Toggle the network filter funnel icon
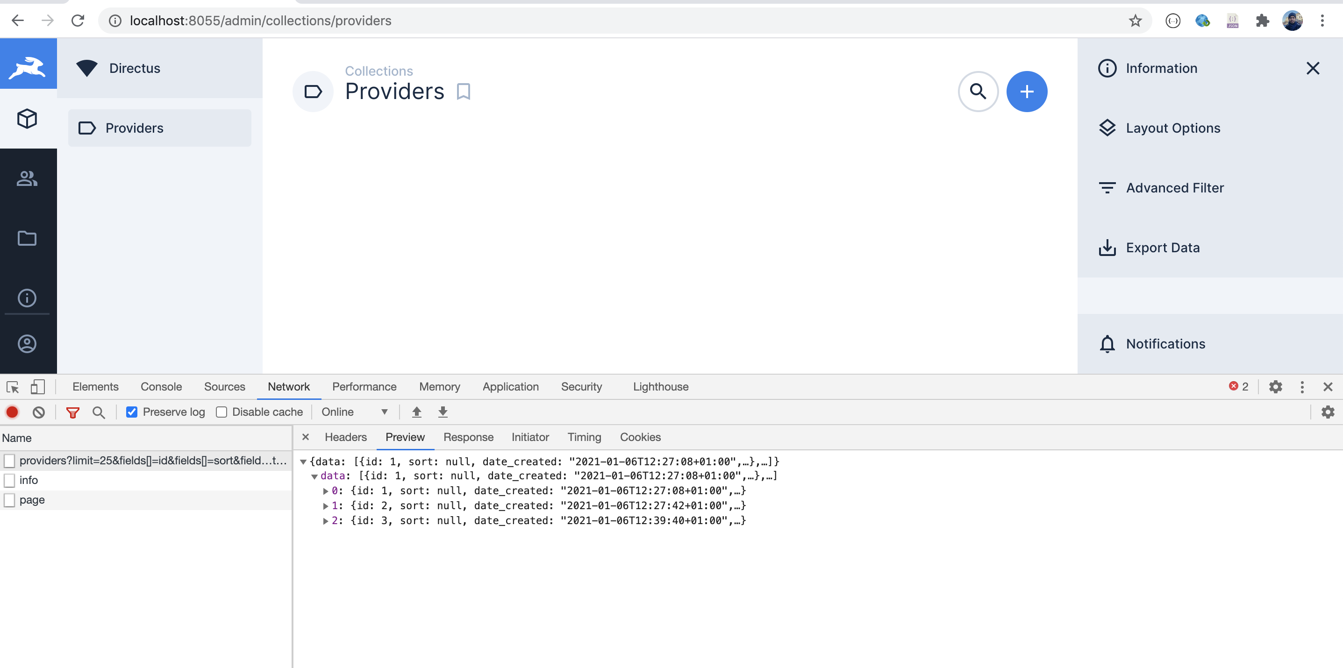1343x668 pixels. click(x=73, y=412)
